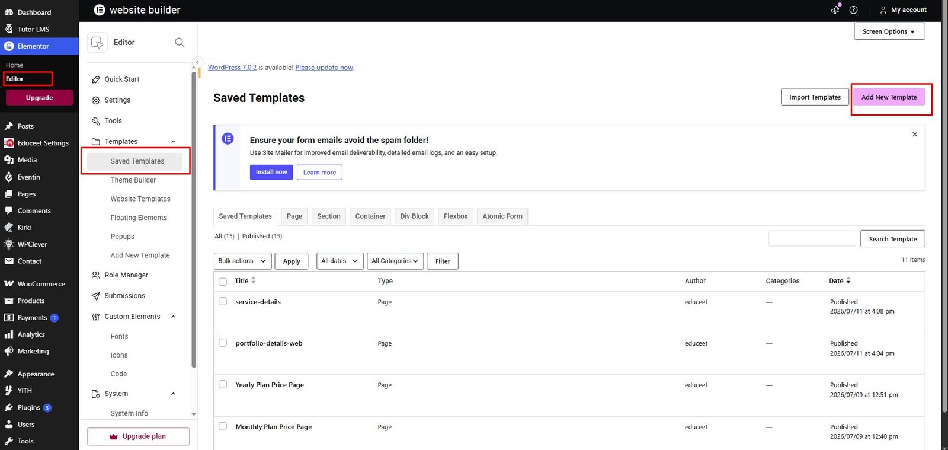Collapse the Editor side panel arrow
The height and width of the screenshot is (450, 948).
click(x=197, y=62)
